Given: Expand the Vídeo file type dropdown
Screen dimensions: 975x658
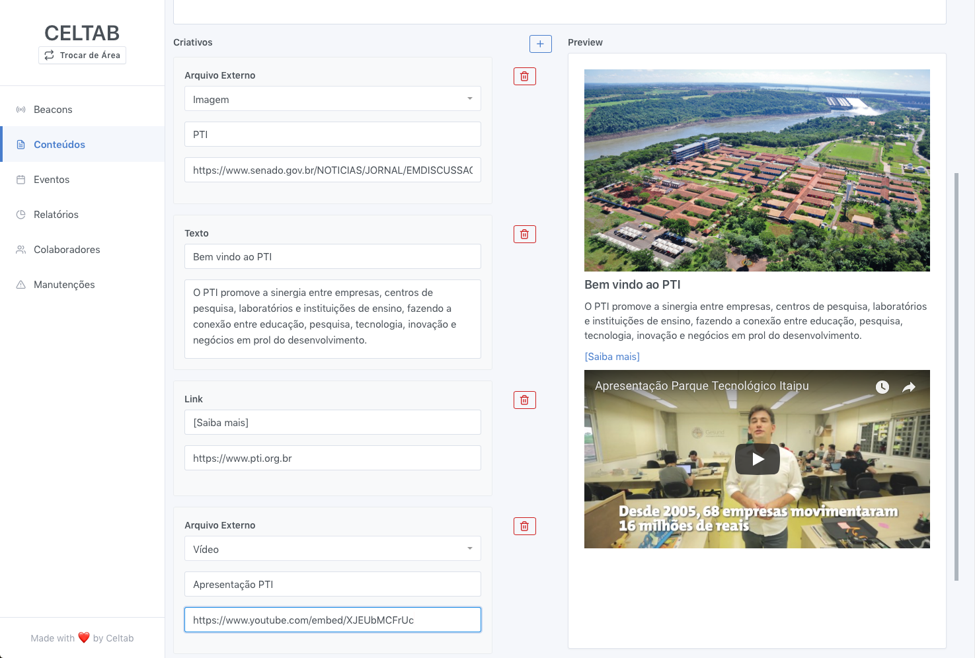Looking at the screenshot, I should click(x=332, y=549).
